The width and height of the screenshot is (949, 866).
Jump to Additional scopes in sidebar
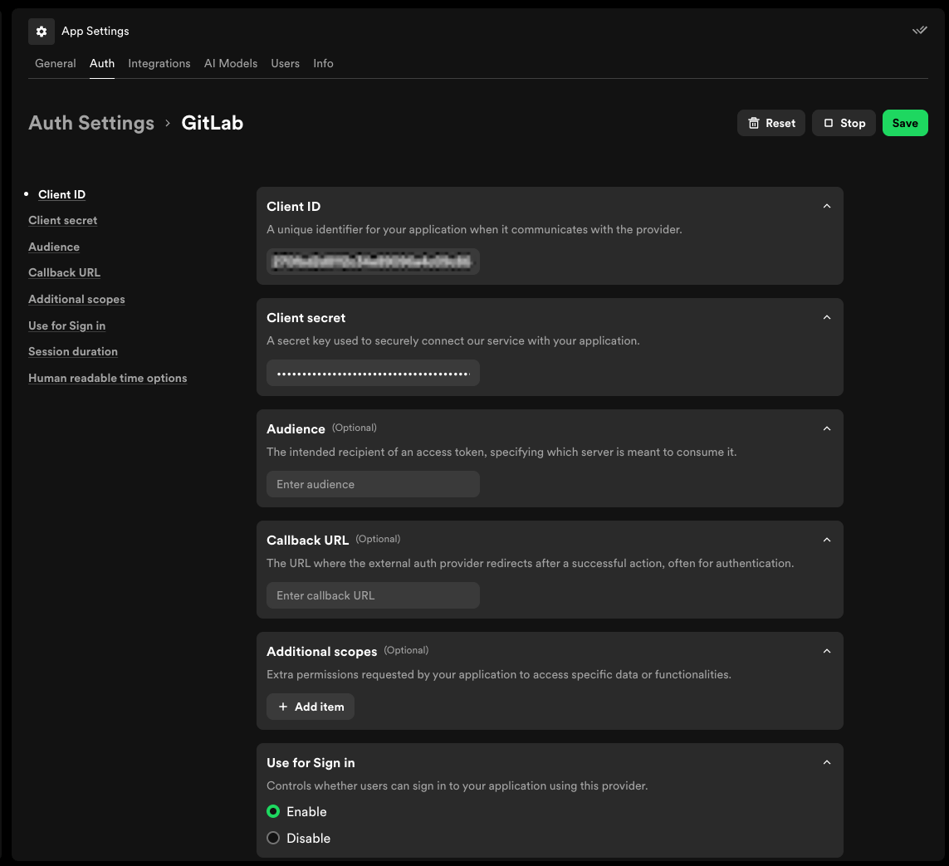tap(77, 299)
